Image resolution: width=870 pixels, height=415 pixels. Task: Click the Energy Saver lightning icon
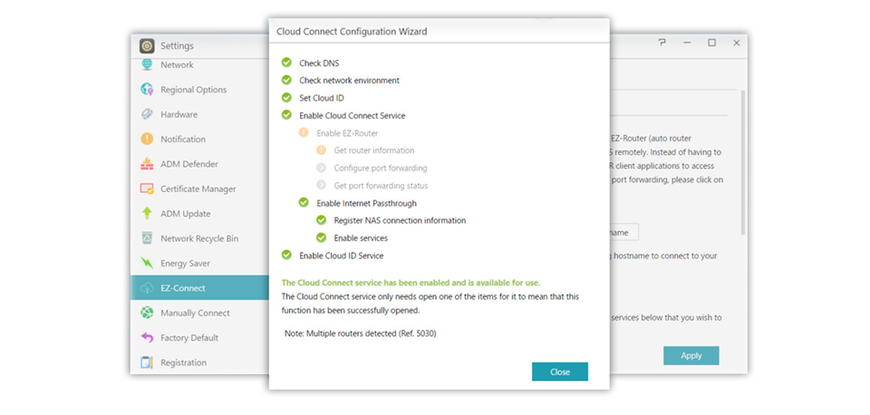coord(147,263)
